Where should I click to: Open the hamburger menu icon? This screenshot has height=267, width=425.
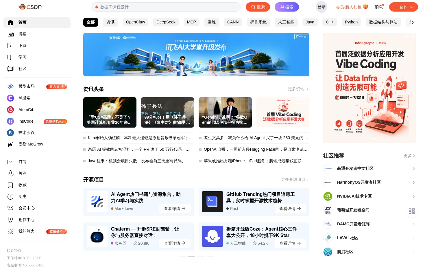[x=10, y=7]
